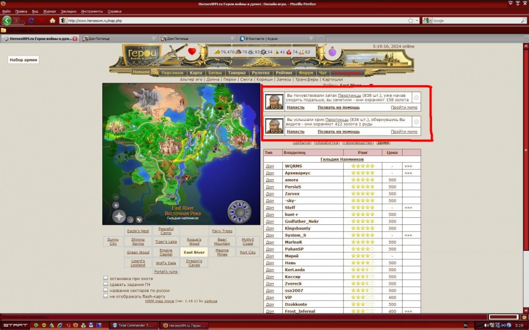Click the search magnifier in Google box
Screen dimensions: 529x330
[523, 20]
